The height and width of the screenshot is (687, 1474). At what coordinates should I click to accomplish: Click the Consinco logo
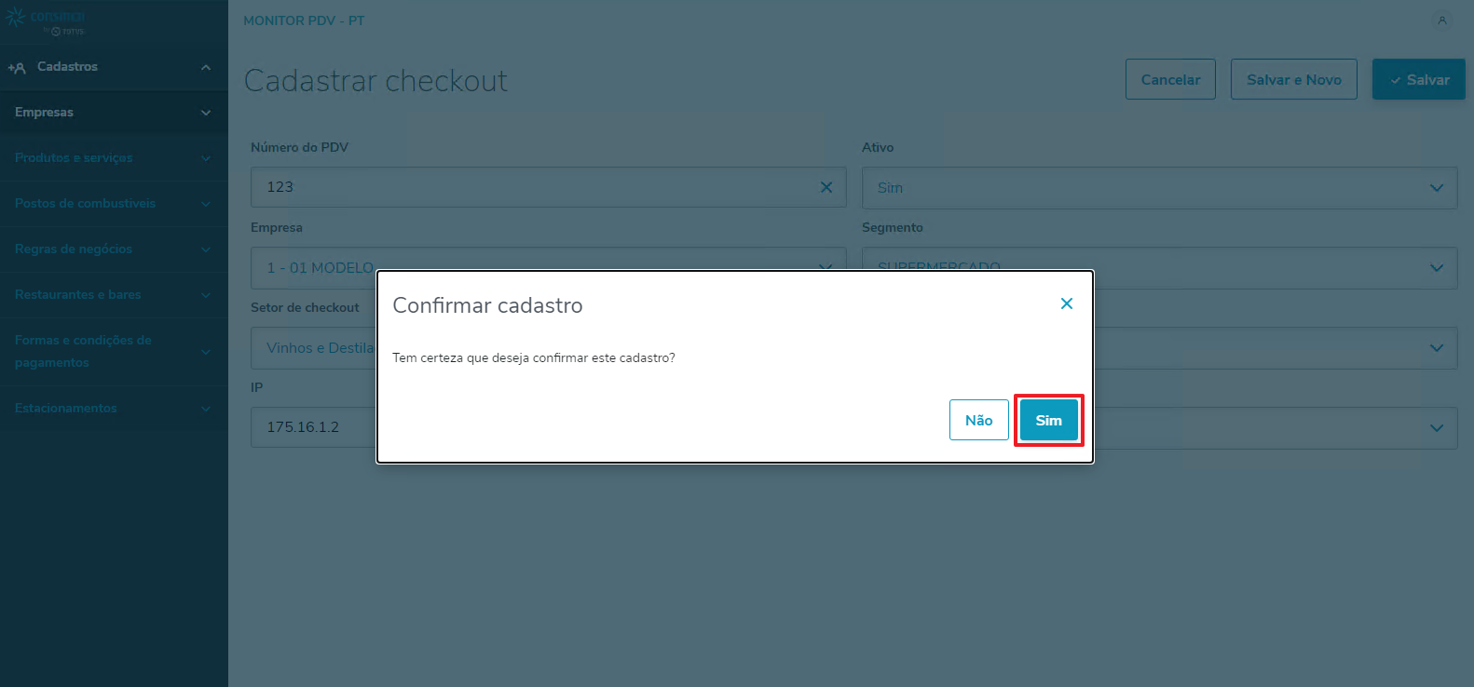tap(45, 21)
